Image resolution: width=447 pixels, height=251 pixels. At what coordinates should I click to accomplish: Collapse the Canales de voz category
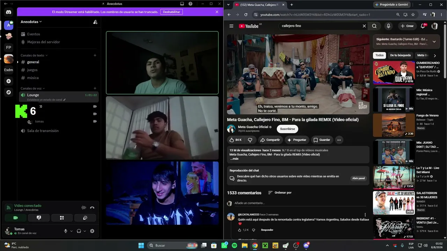point(33,89)
